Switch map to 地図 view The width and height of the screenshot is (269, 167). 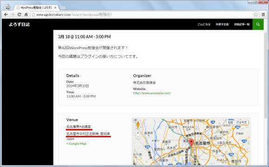pyautogui.click(x=231, y=122)
